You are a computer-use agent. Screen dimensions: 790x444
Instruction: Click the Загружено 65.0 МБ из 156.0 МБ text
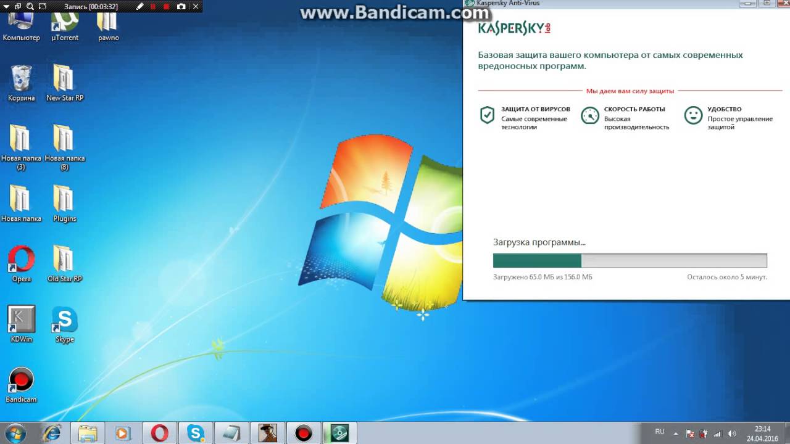coord(543,277)
